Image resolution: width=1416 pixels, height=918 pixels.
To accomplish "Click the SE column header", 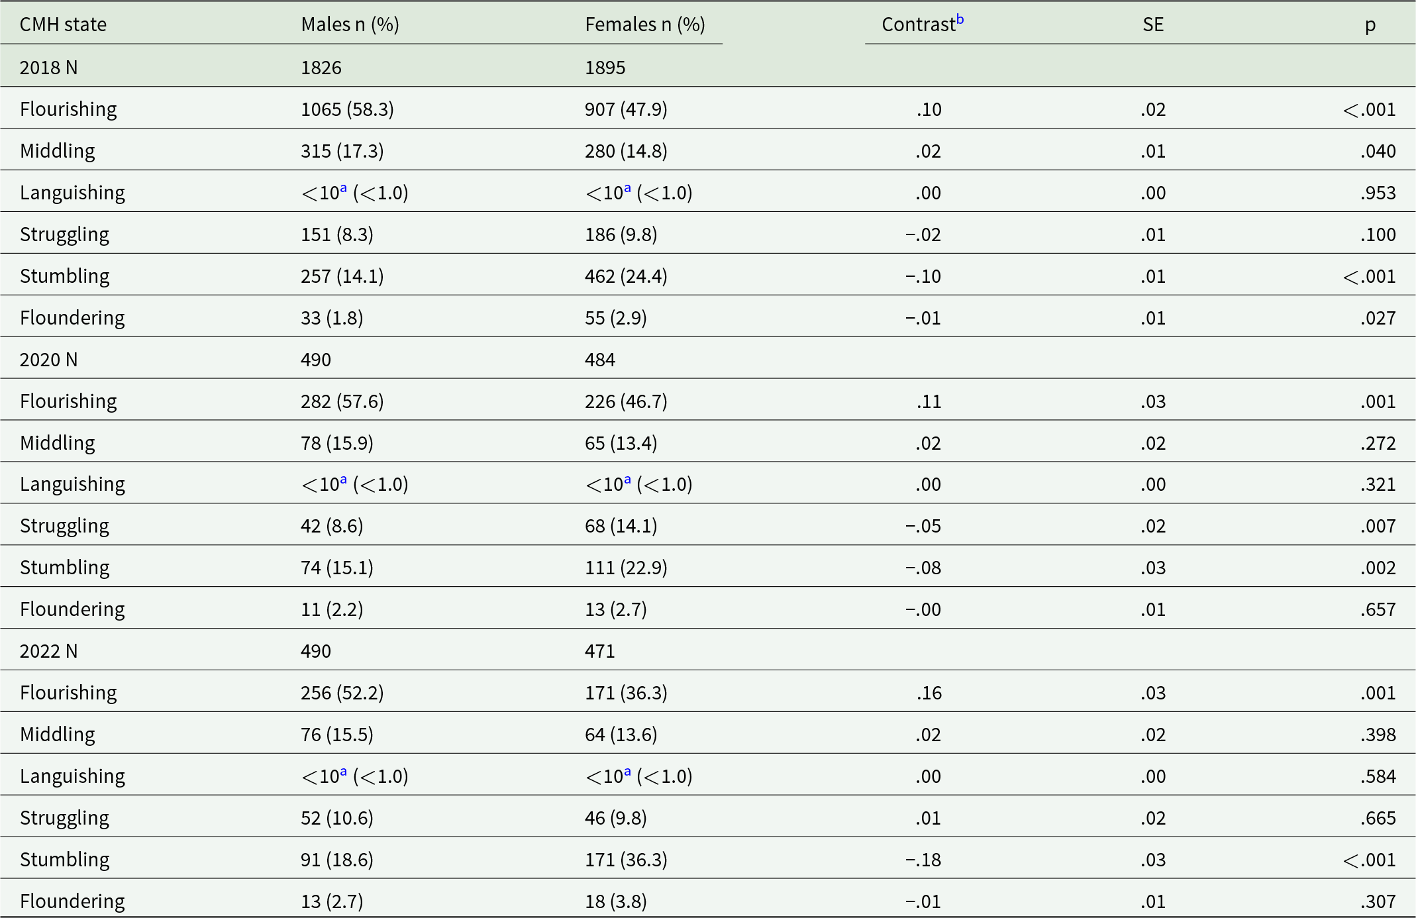I will 1152,25.
